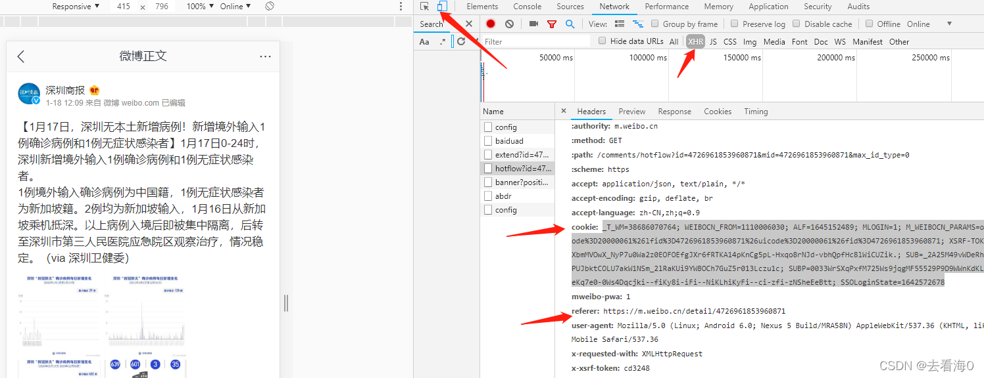Enable Preserve log checkbox

(735, 24)
